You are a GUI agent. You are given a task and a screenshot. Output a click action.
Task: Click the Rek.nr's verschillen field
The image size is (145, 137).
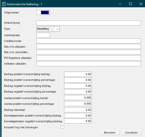pyautogui.click(x=89, y=52)
